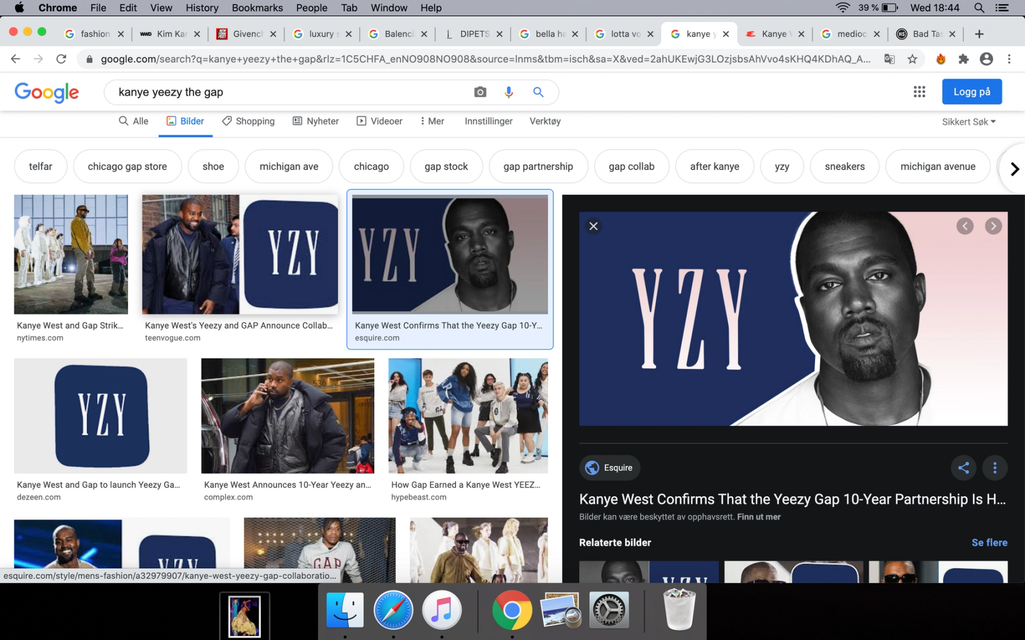Viewport: 1025px width, 640px height.
Task: Open the Trash in the Dock
Action: pyautogui.click(x=679, y=610)
